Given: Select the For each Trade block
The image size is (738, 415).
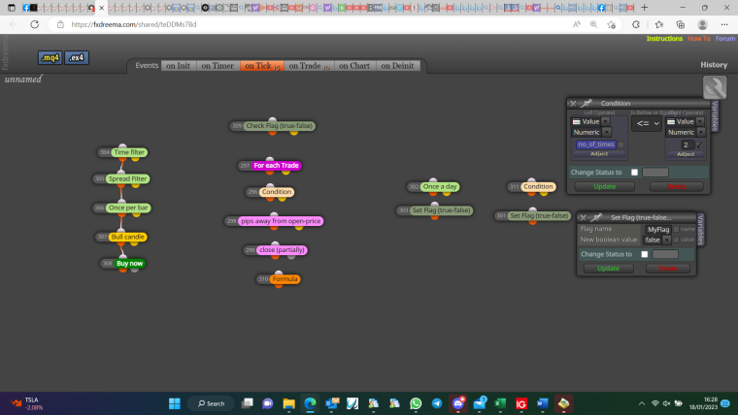Looking at the screenshot, I should coord(276,166).
